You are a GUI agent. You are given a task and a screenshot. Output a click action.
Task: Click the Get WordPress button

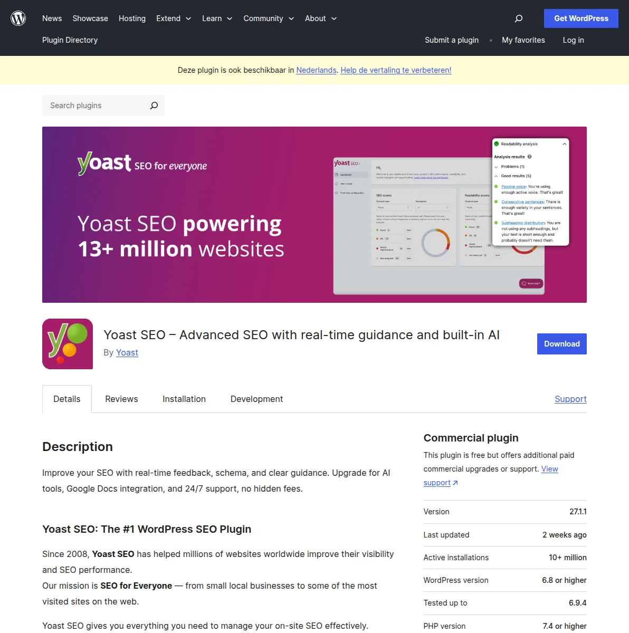[580, 18]
